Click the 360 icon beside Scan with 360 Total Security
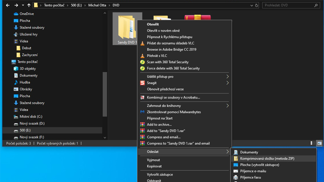 click(142, 62)
